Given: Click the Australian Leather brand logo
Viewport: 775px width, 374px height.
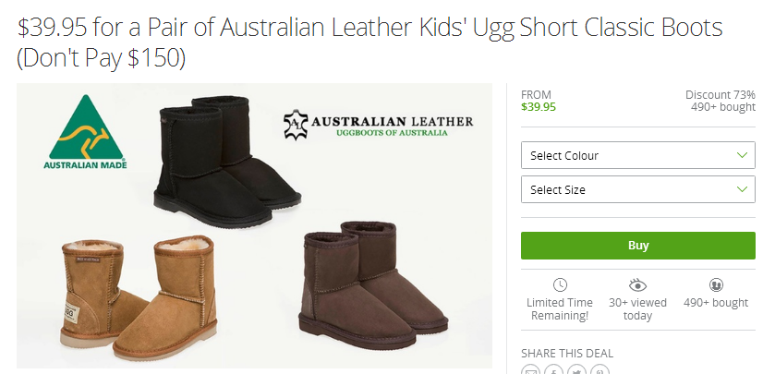Looking at the screenshot, I should tap(378, 125).
